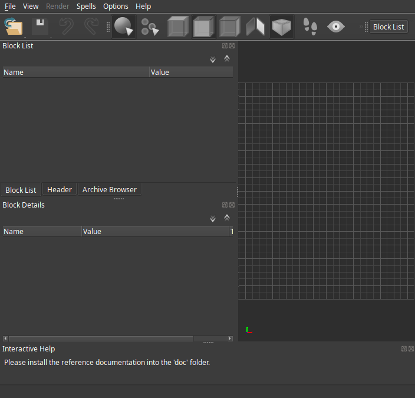Click the Flip view icon
Viewport: 415px width, 398px height.
255,27
